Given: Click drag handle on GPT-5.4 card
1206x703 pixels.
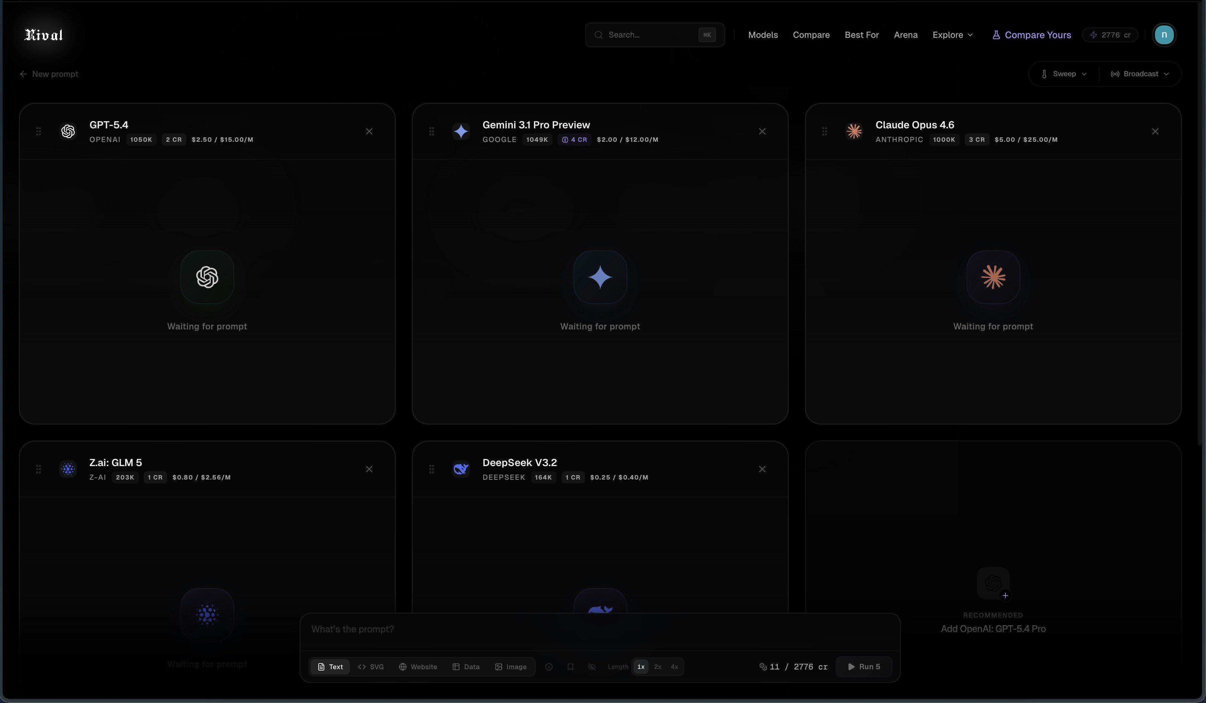Looking at the screenshot, I should tap(38, 131).
